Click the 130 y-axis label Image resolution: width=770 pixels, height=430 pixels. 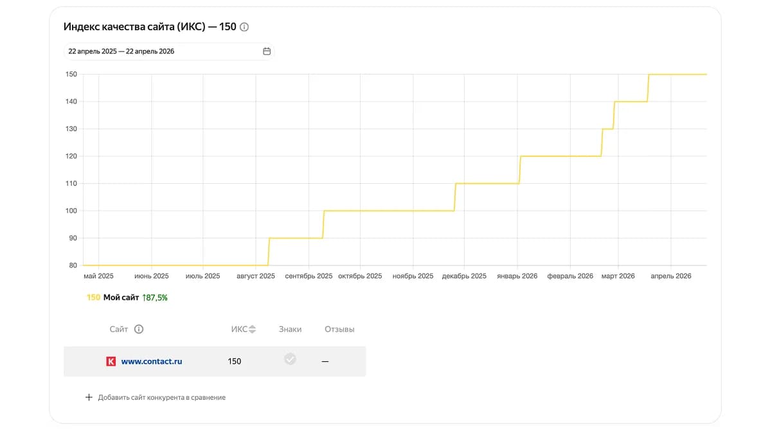[x=71, y=129]
